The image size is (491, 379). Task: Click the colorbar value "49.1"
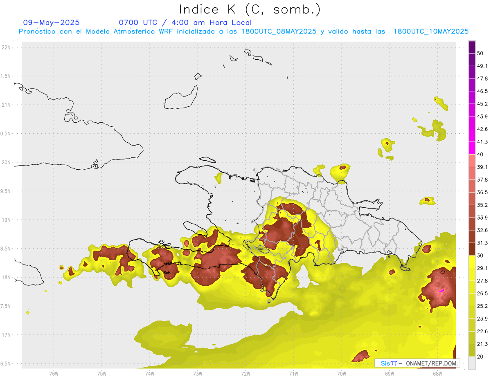[x=482, y=66]
